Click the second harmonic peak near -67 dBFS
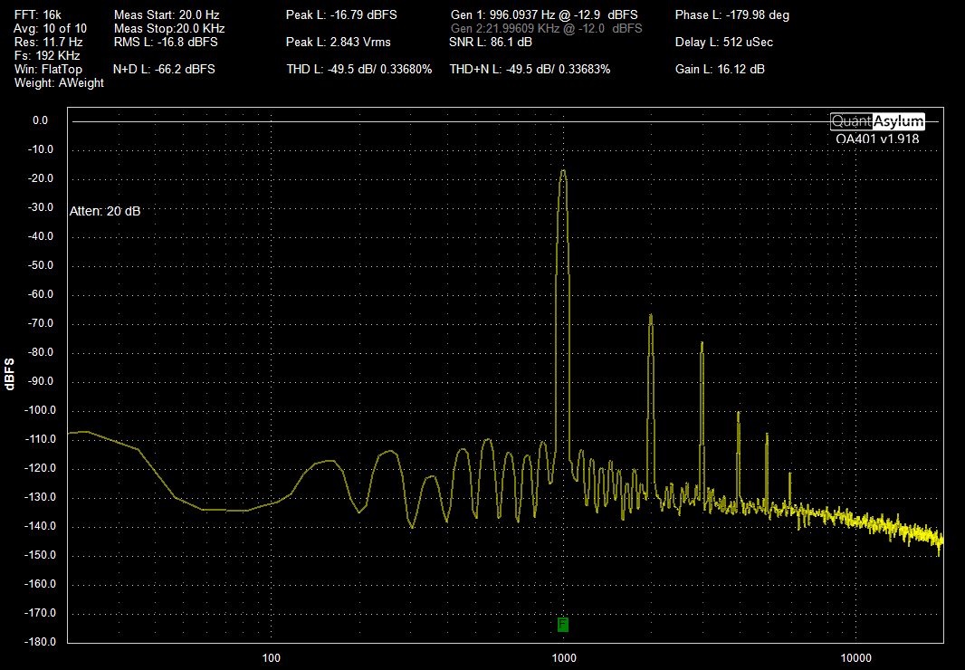This screenshot has width=965, height=670. coord(651,315)
